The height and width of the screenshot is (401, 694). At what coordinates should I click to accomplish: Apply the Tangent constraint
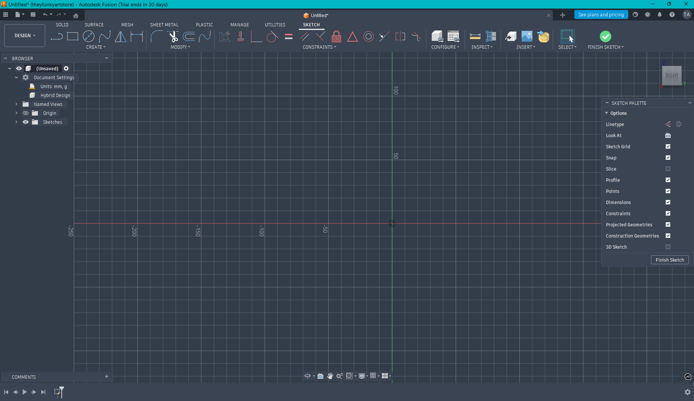pyautogui.click(x=272, y=36)
